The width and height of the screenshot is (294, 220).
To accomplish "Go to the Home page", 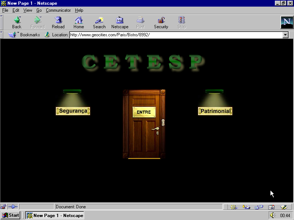I will [x=79, y=22].
